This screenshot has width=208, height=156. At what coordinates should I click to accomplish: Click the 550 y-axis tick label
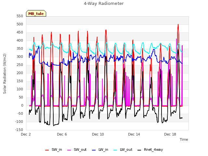click(x=20, y=16)
